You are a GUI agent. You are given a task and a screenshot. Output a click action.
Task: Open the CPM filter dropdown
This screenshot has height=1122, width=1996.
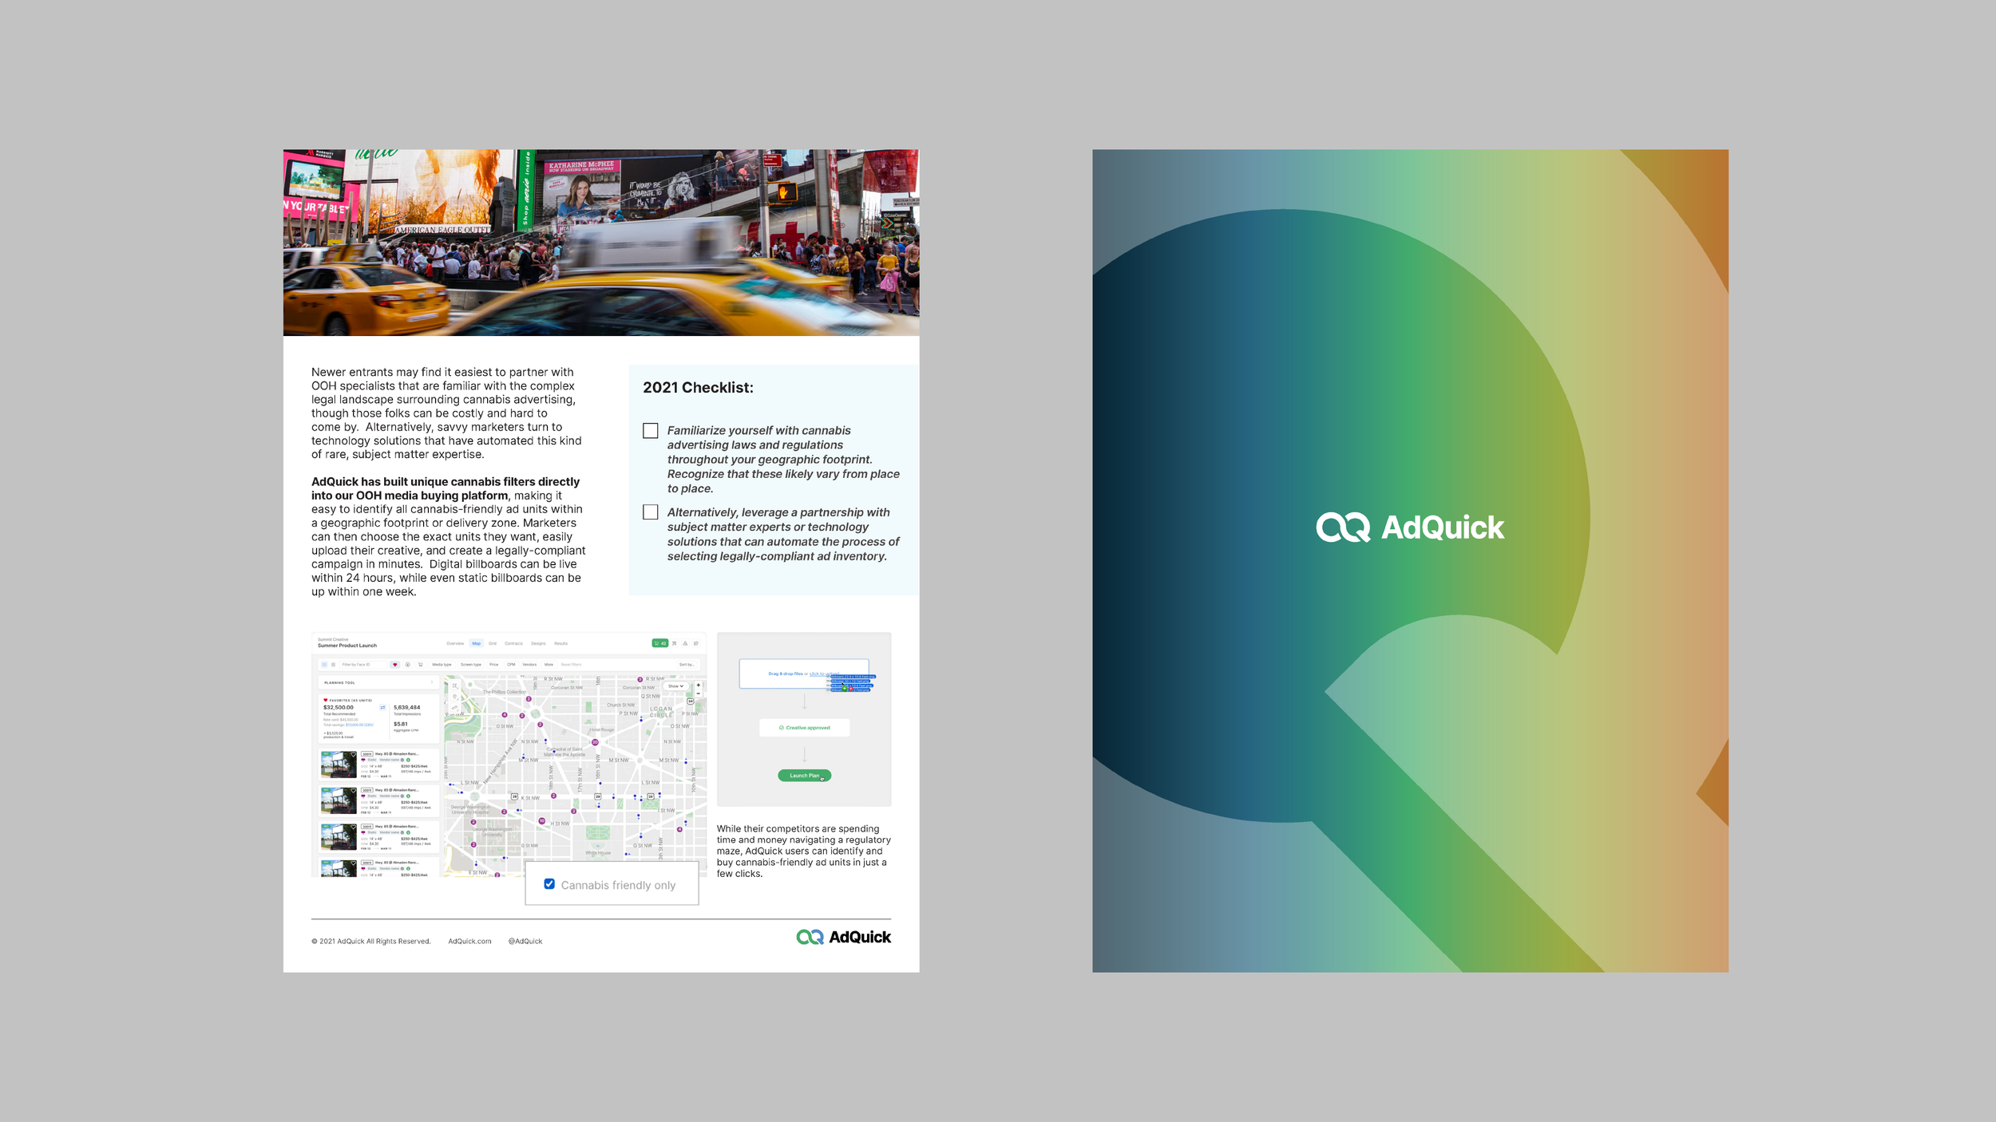511,665
